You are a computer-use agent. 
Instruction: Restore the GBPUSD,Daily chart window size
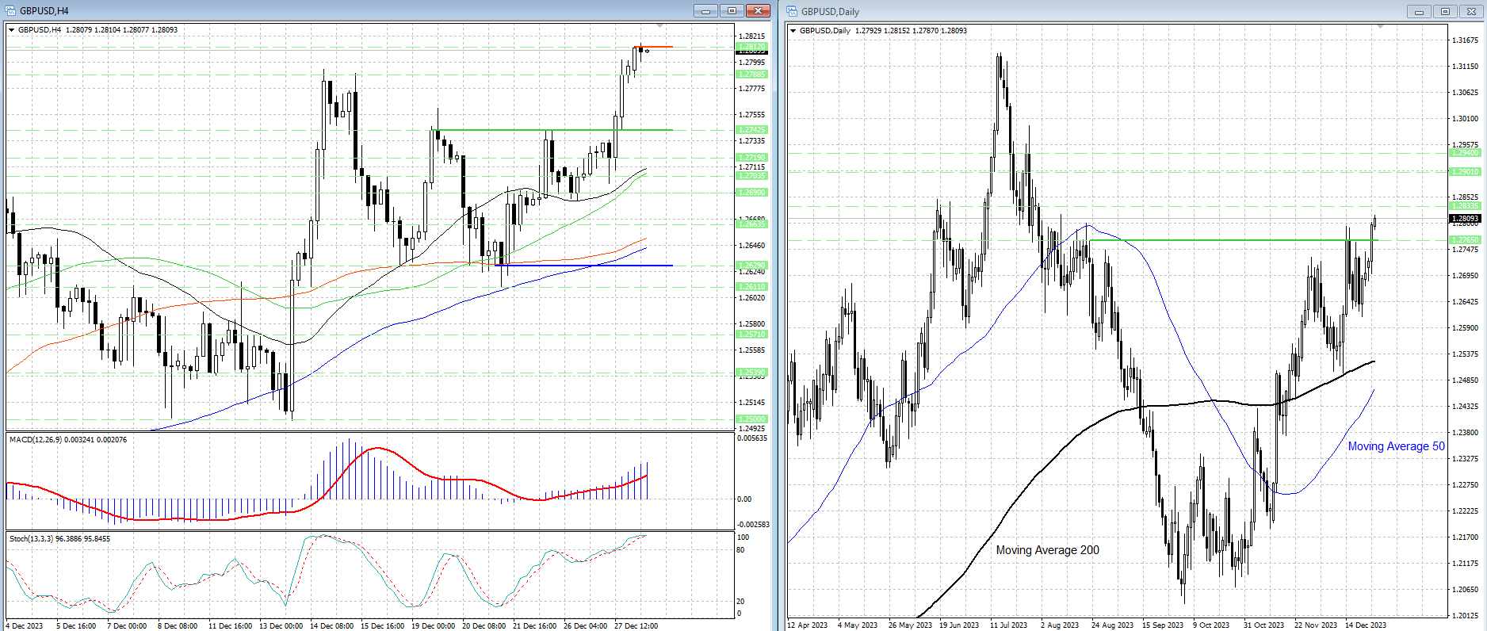coord(1445,11)
